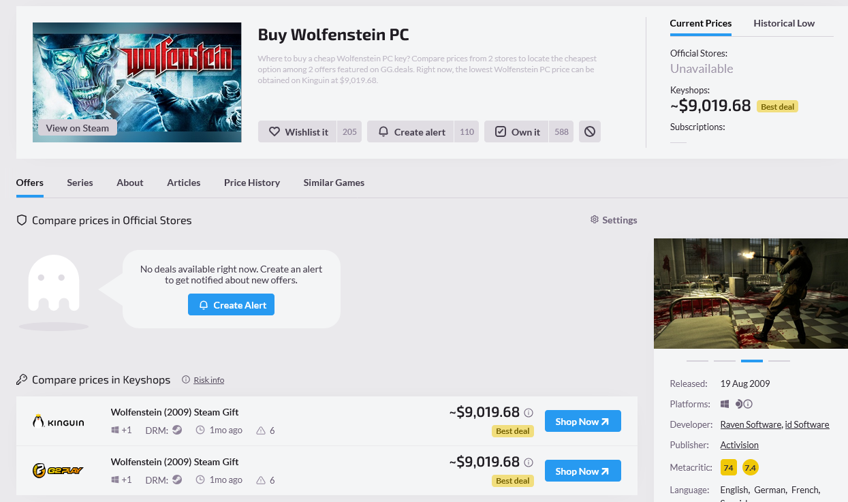Click the gameplay screenshot in sidebar
The image size is (848, 502).
(751, 294)
